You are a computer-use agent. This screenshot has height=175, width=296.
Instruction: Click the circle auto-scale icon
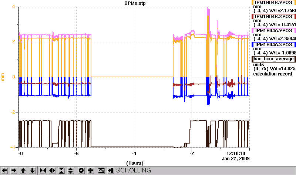tap(81, 171)
